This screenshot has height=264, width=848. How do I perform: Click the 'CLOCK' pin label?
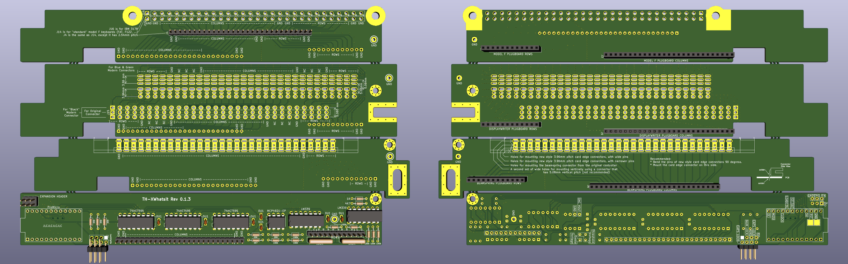click(x=782, y=217)
